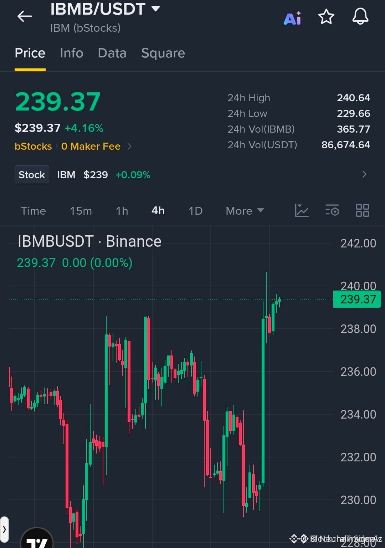Tap the large 239.37 price

(58, 102)
